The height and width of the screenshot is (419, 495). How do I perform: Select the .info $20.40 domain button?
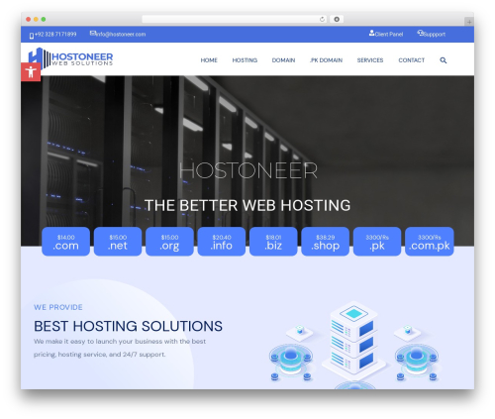(x=222, y=242)
